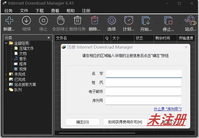Viewport: 199px width, 138px height.
Task: Click the Start Queue toolbar icon
Action: 146,20
